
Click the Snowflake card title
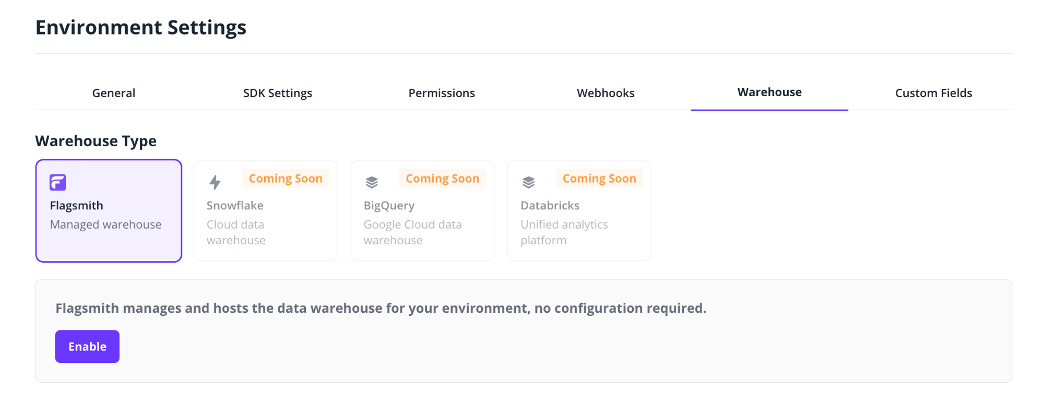click(x=235, y=206)
